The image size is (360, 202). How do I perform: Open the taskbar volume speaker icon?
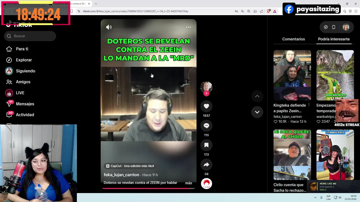pos(340,198)
